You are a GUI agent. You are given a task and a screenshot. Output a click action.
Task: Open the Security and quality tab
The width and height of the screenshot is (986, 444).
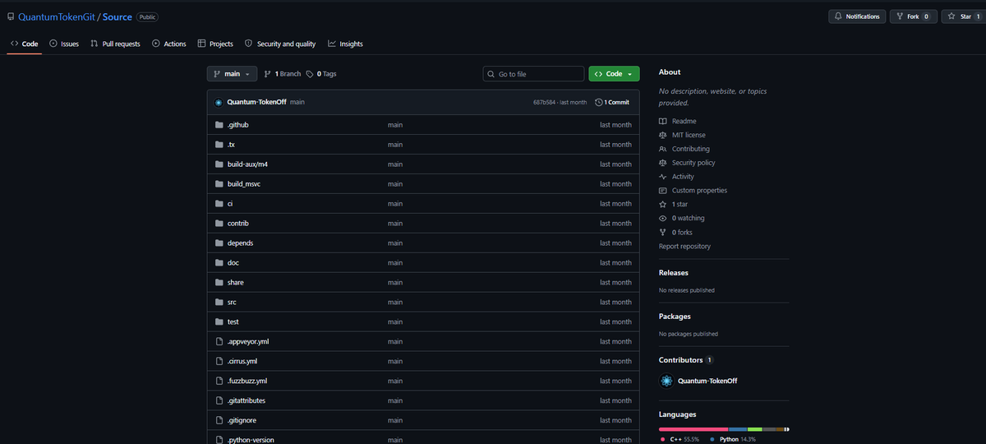click(x=280, y=44)
